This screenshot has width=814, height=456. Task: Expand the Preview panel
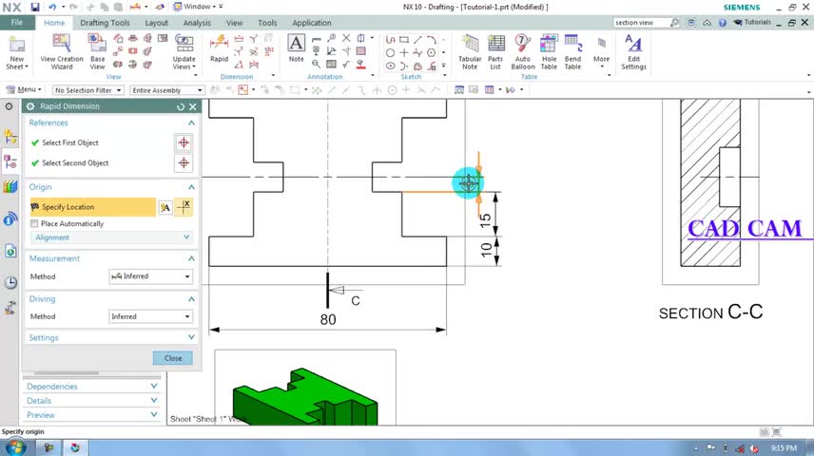(154, 414)
